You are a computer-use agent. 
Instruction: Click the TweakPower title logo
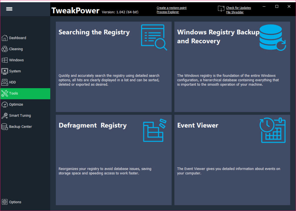[x=75, y=10]
